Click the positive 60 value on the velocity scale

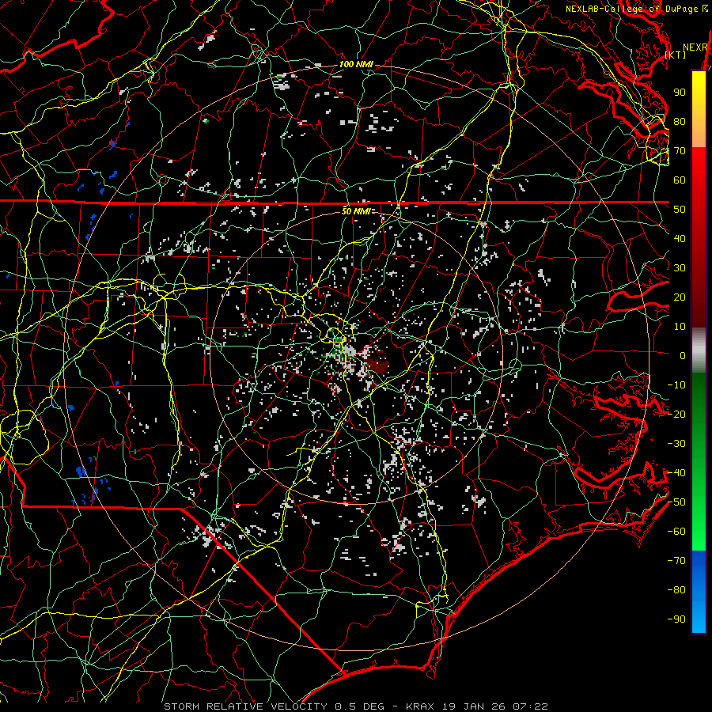[x=680, y=180]
